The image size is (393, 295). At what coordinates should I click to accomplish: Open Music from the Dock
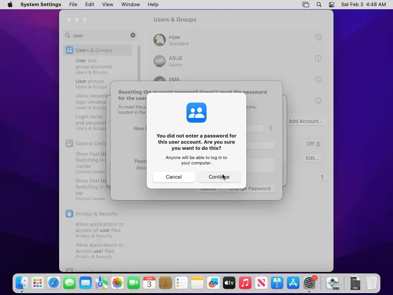click(245, 283)
